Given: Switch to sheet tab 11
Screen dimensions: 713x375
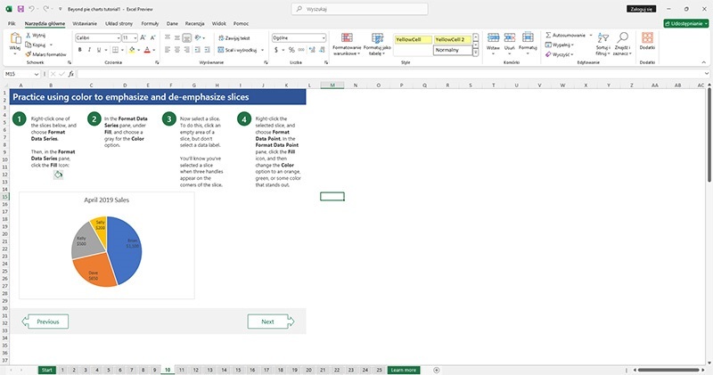Looking at the screenshot, I should 182,370.
